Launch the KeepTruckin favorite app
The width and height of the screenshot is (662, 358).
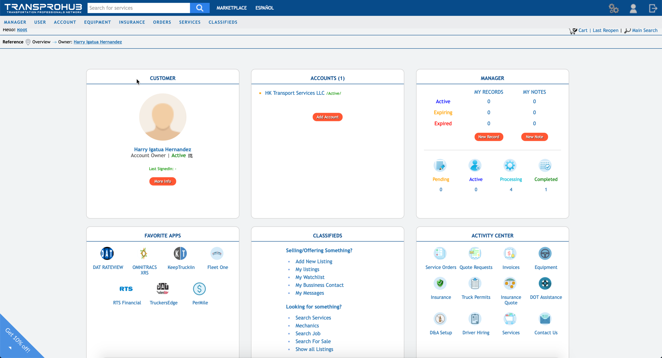pyautogui.click(x=180, y=254)
